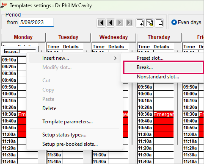
Task: Click the Monday column header
Action: tap(23, 37)
